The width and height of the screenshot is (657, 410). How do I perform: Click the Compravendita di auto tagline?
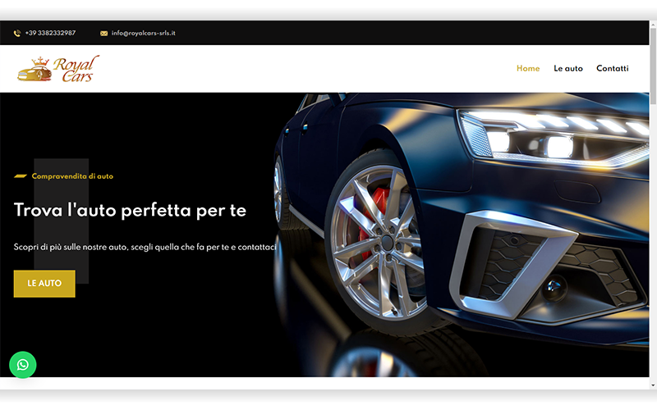tap(72, 176)
